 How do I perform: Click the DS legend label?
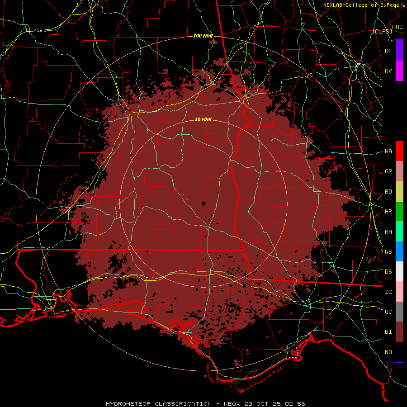click(388, 272)
